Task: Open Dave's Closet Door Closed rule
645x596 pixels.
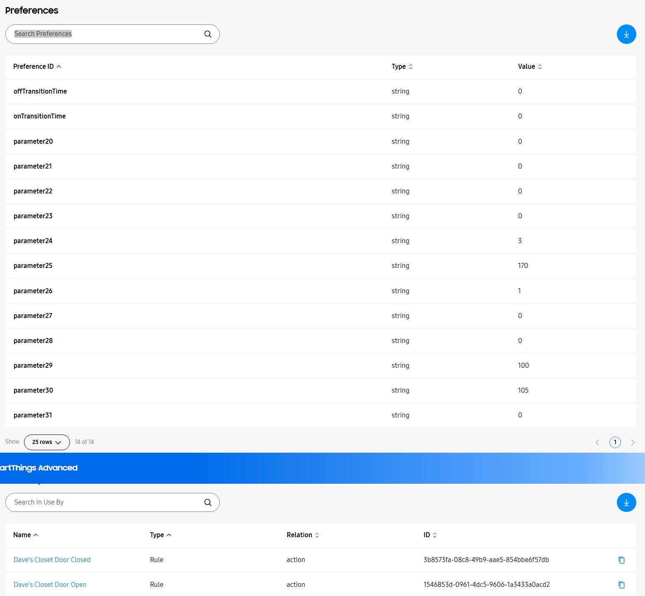Action: pos(52,560)
